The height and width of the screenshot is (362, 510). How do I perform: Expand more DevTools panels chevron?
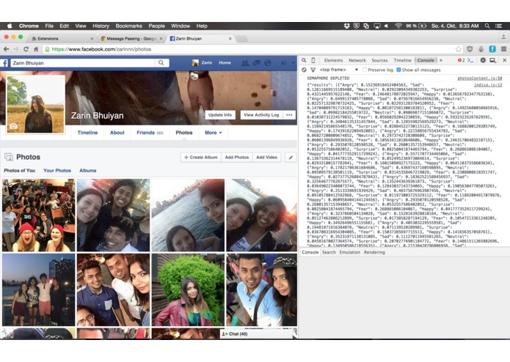(x=441, y=60)
